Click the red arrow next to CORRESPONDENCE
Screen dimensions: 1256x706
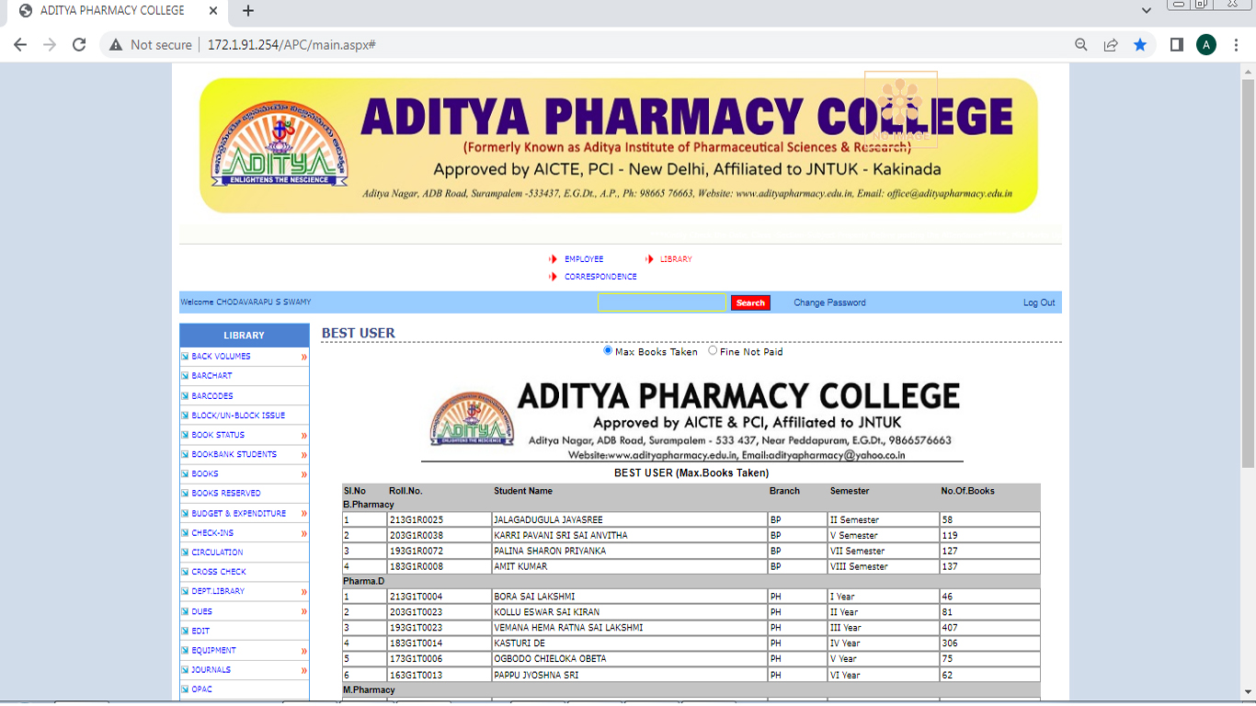554,277
